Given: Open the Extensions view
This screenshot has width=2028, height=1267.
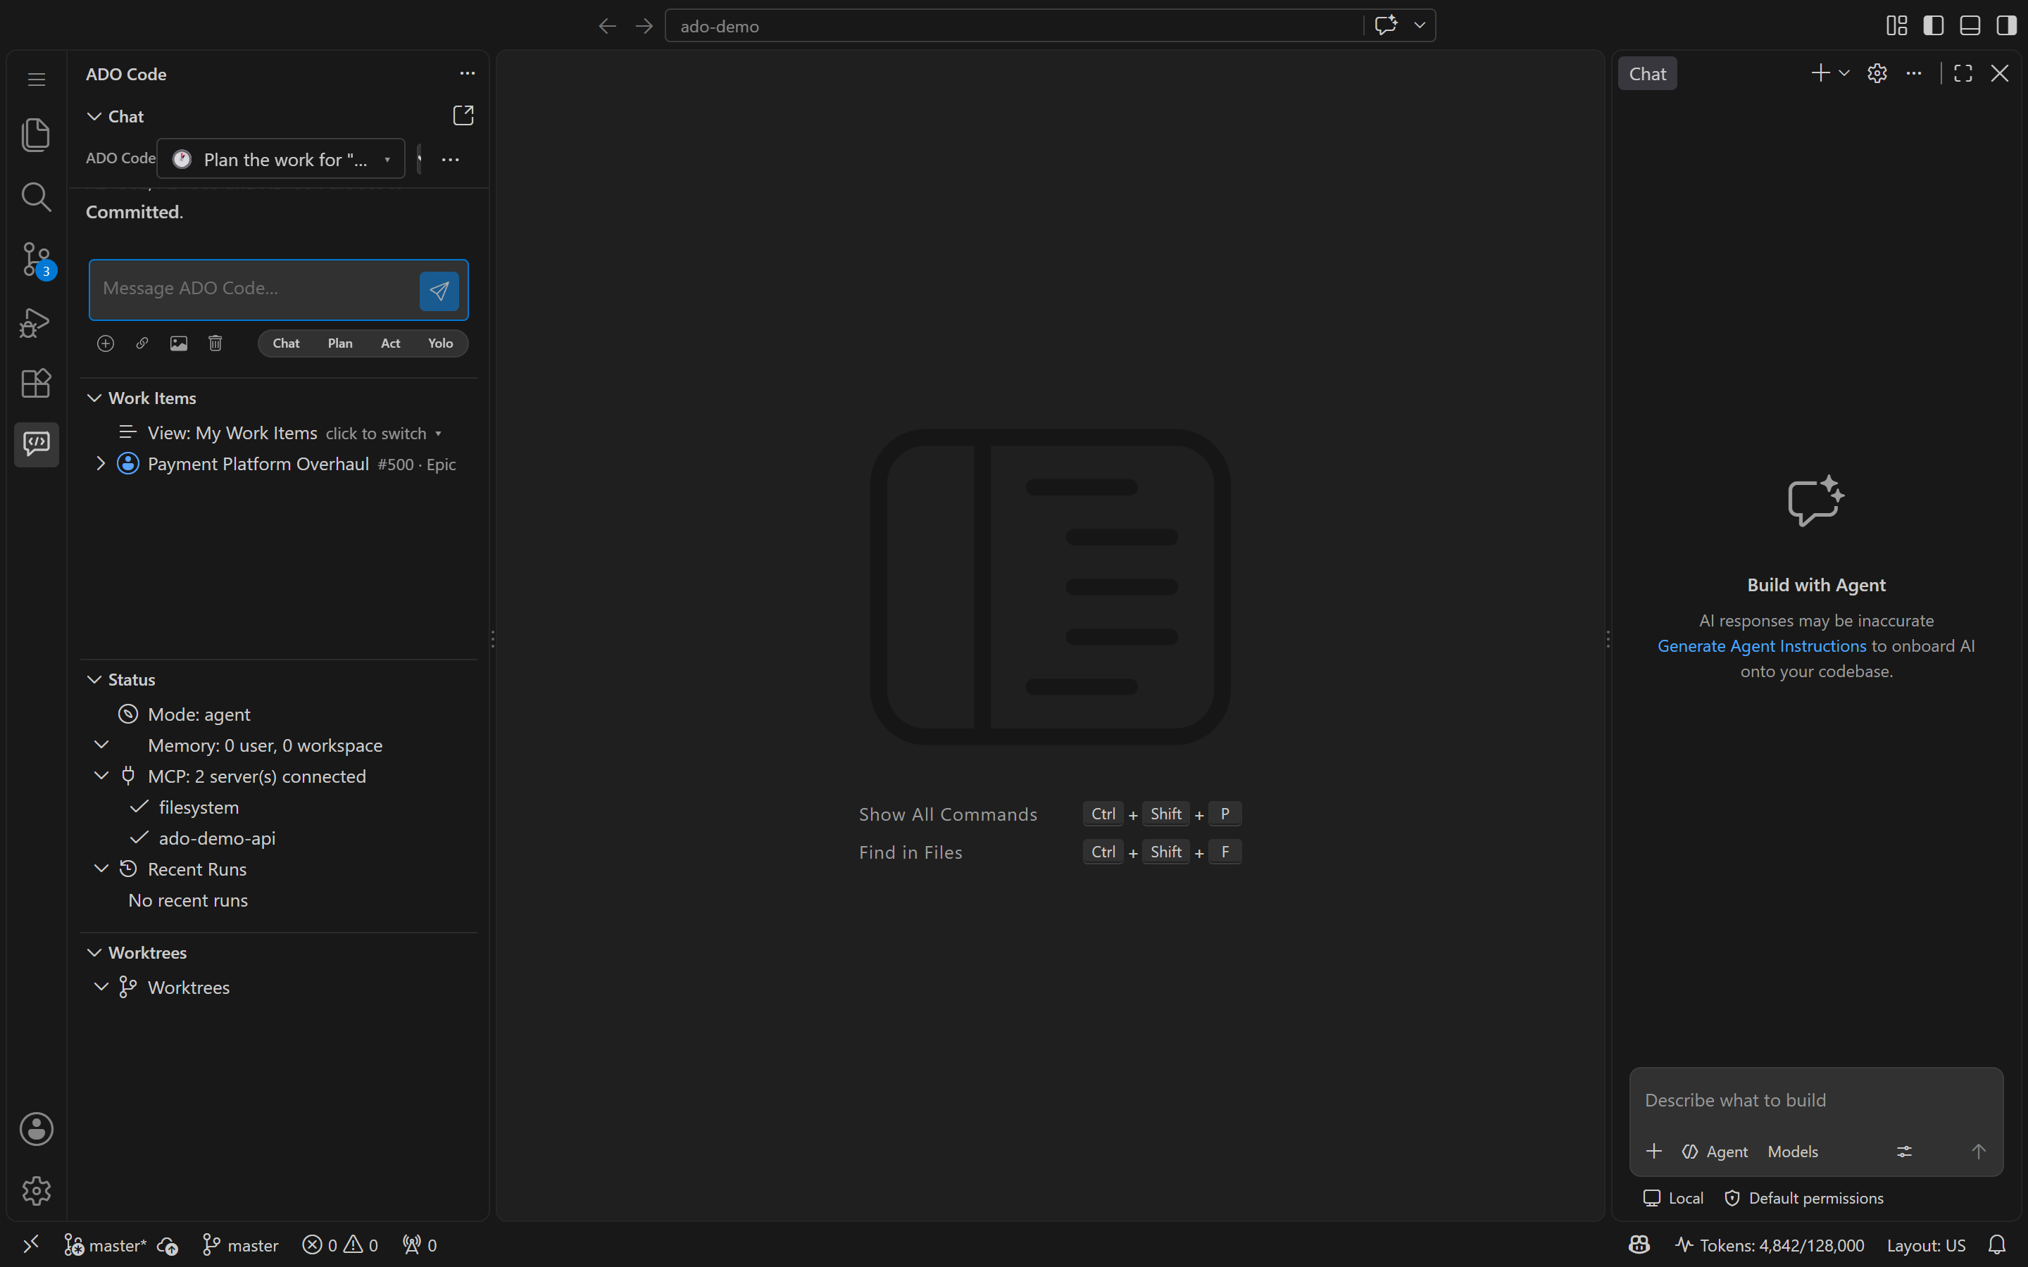Looking at the screenshot, I should click(x=36, y=383).
